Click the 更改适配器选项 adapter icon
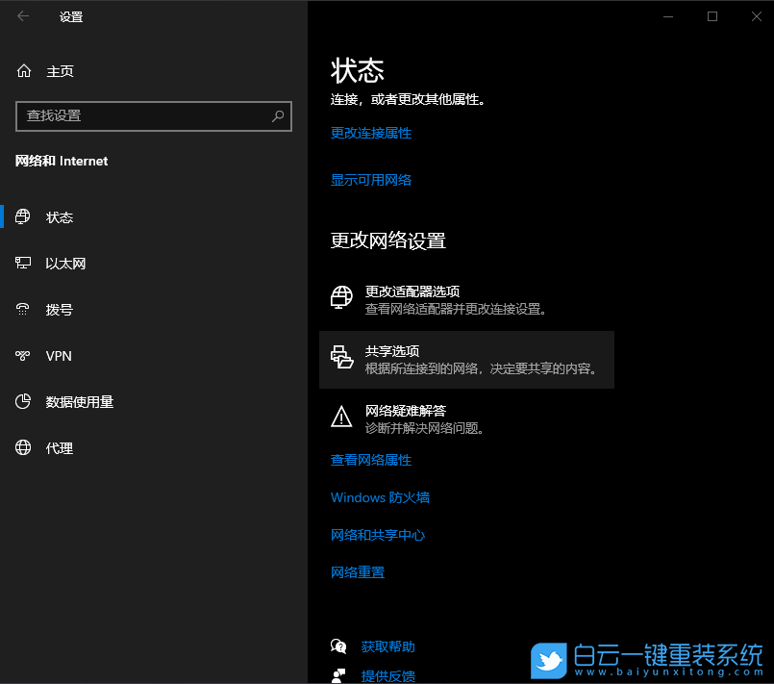The height and width of the screenshot is (684, 774). click(341, 297)
